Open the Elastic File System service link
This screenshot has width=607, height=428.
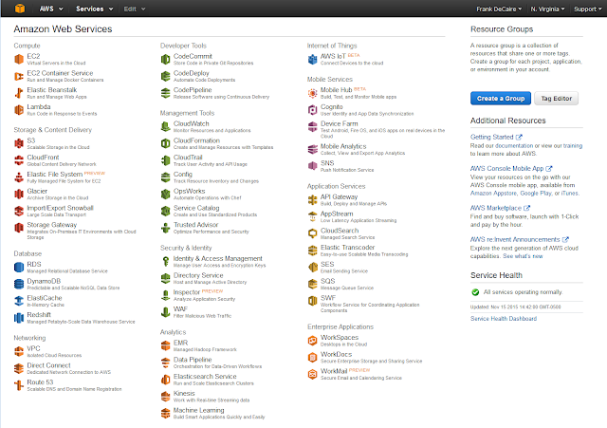point(55,175)
